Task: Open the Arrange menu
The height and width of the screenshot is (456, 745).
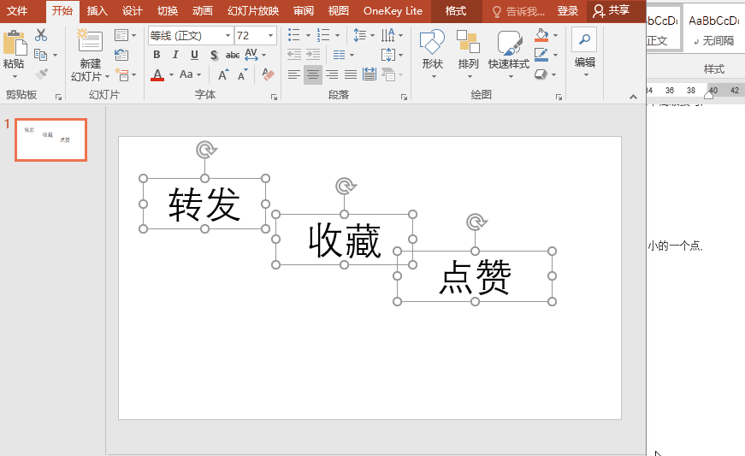Action: point(469,55)
